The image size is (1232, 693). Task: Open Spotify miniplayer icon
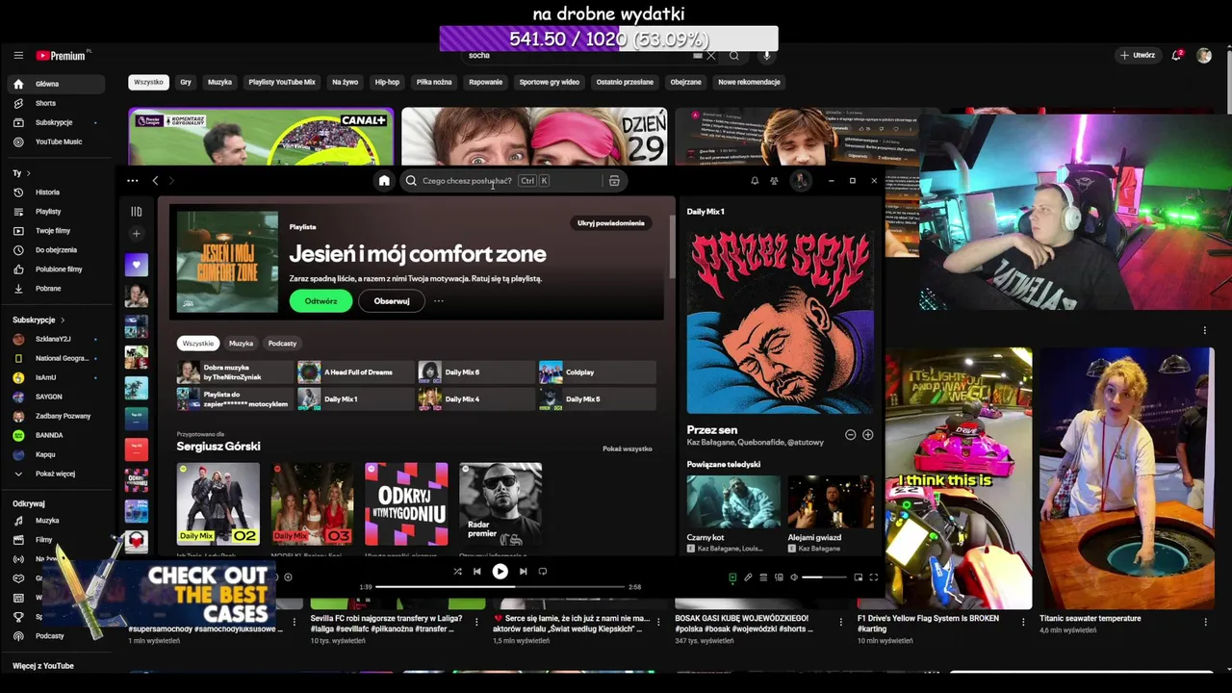pyautogui.click(x=859, y=577)
